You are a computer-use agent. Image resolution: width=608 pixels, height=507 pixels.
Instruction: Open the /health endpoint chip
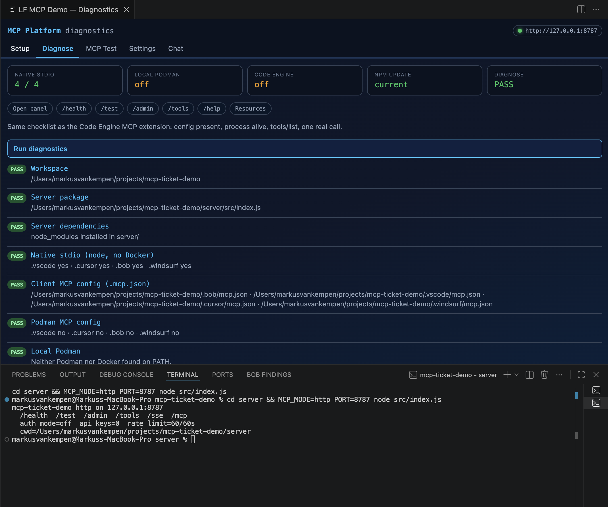(x=74, y=109)
